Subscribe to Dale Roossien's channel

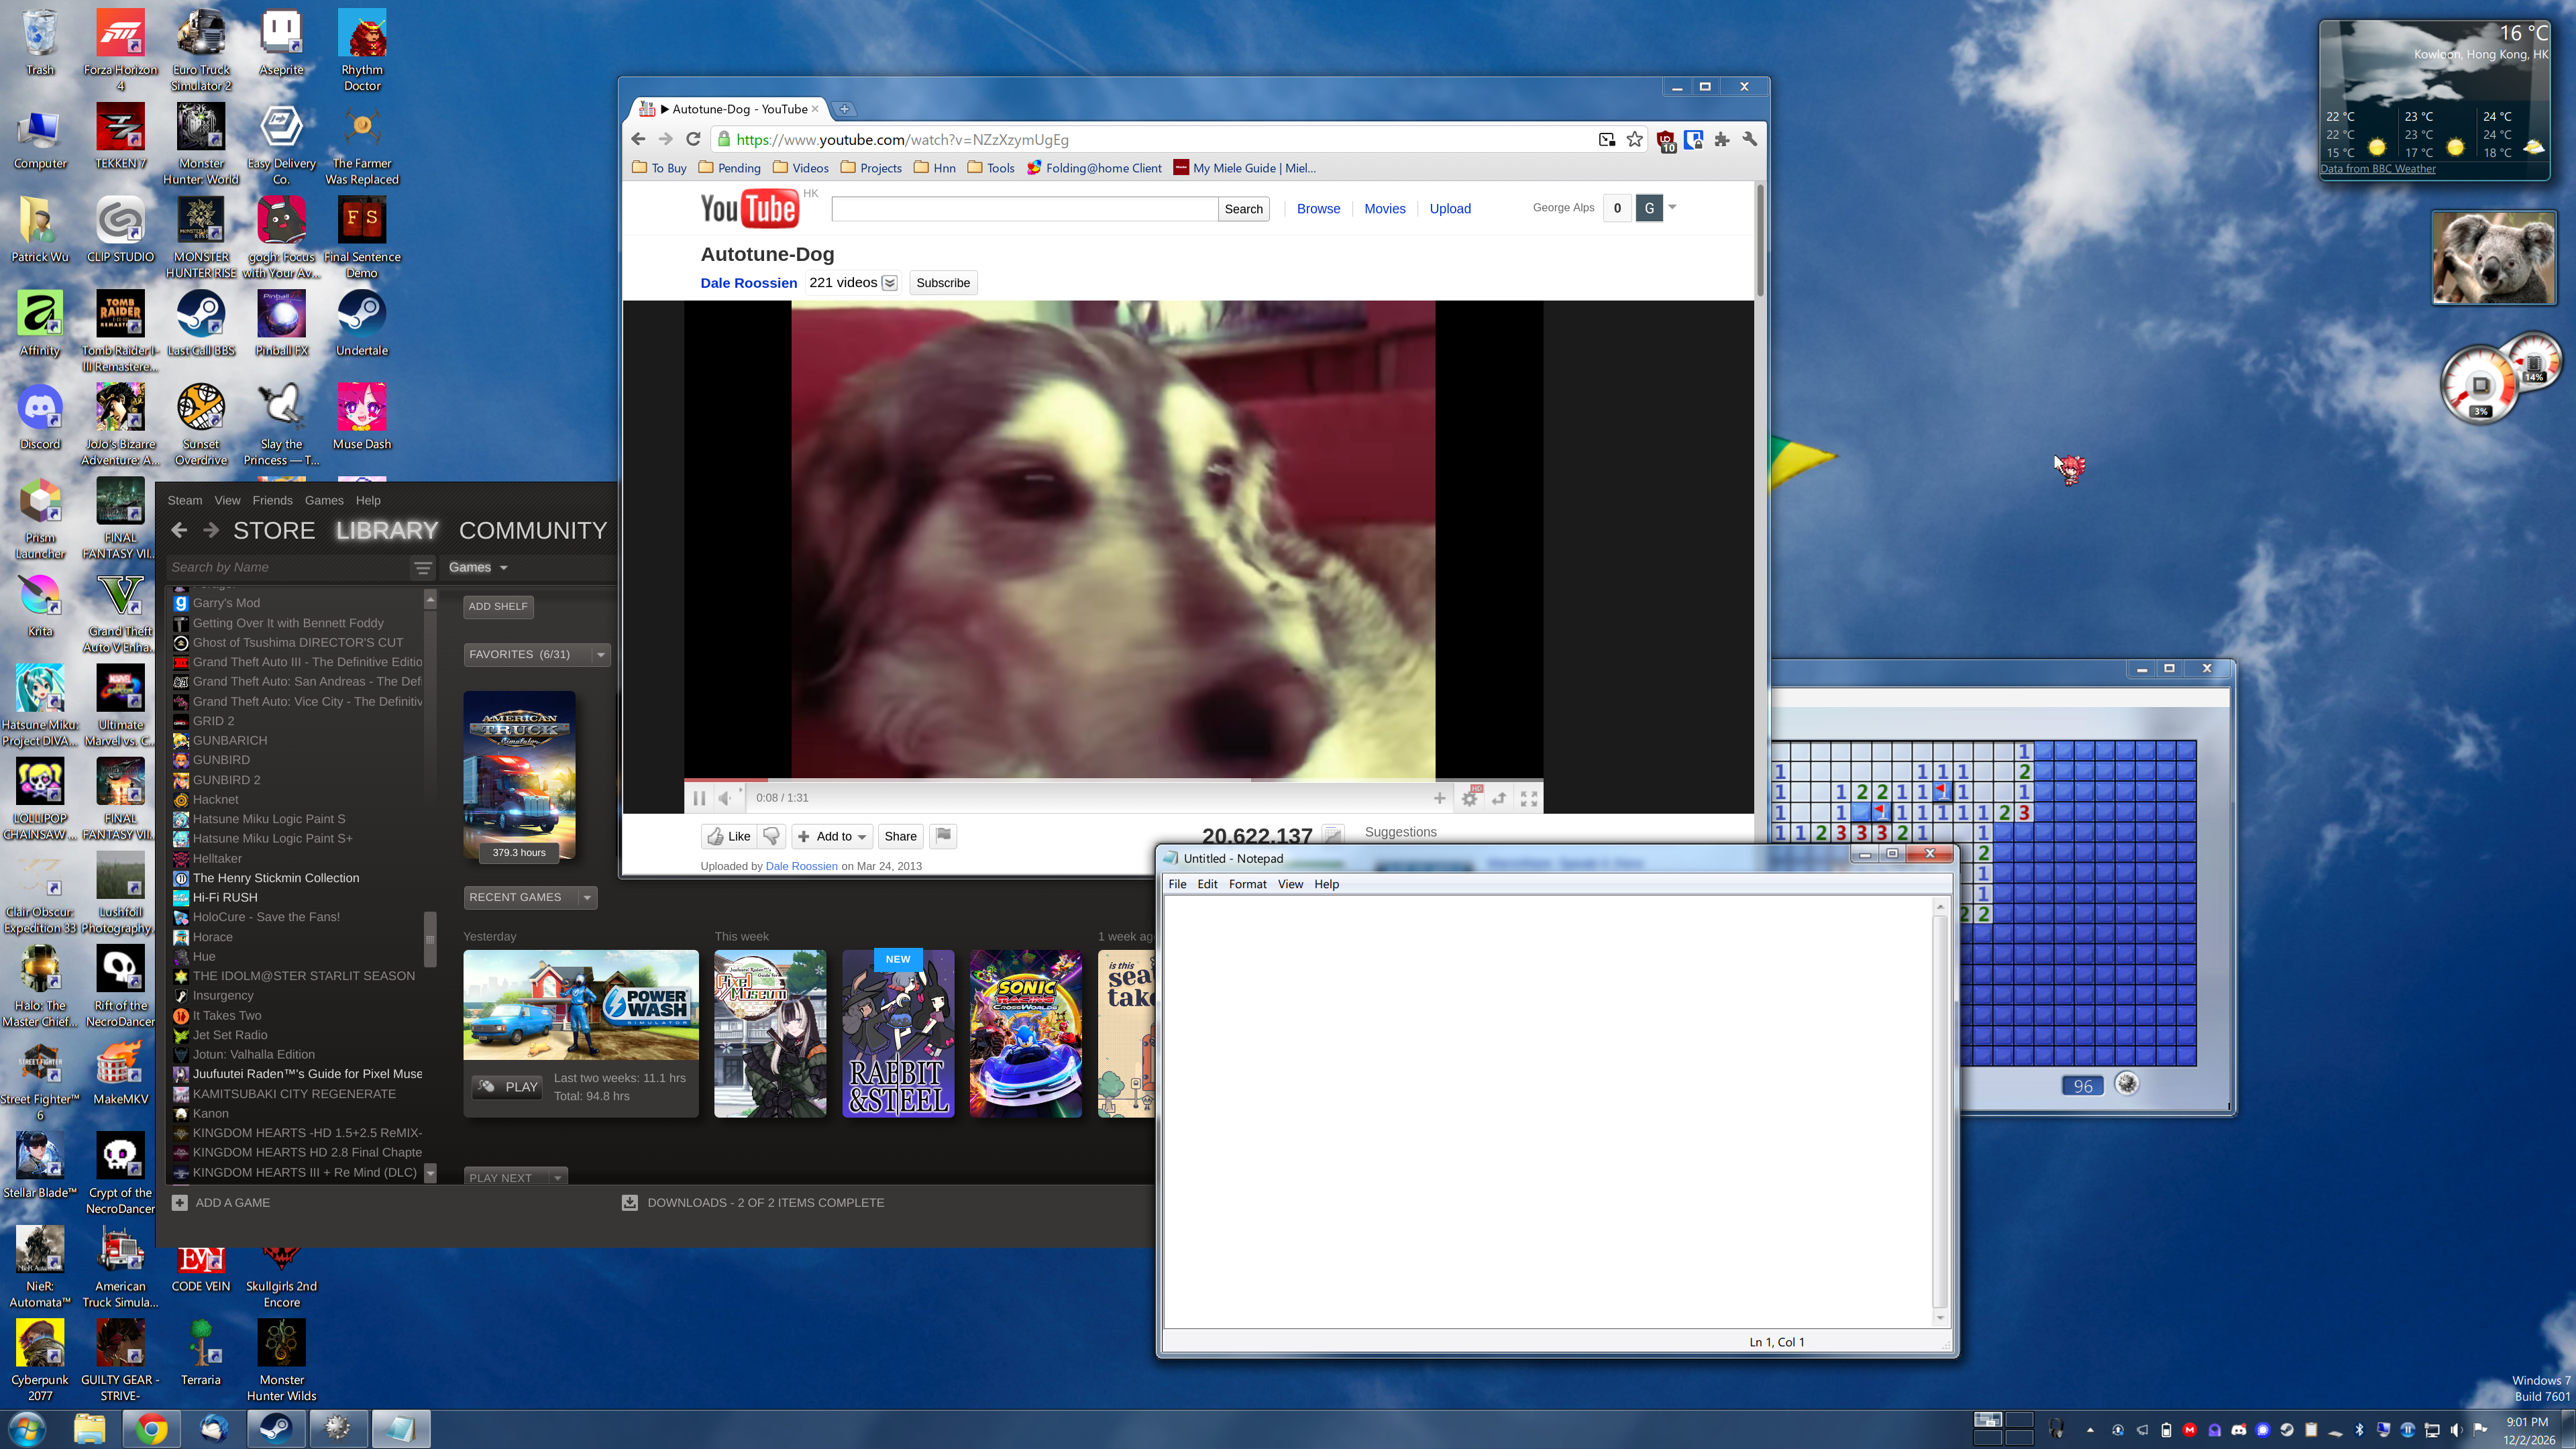tap(943, 283)
